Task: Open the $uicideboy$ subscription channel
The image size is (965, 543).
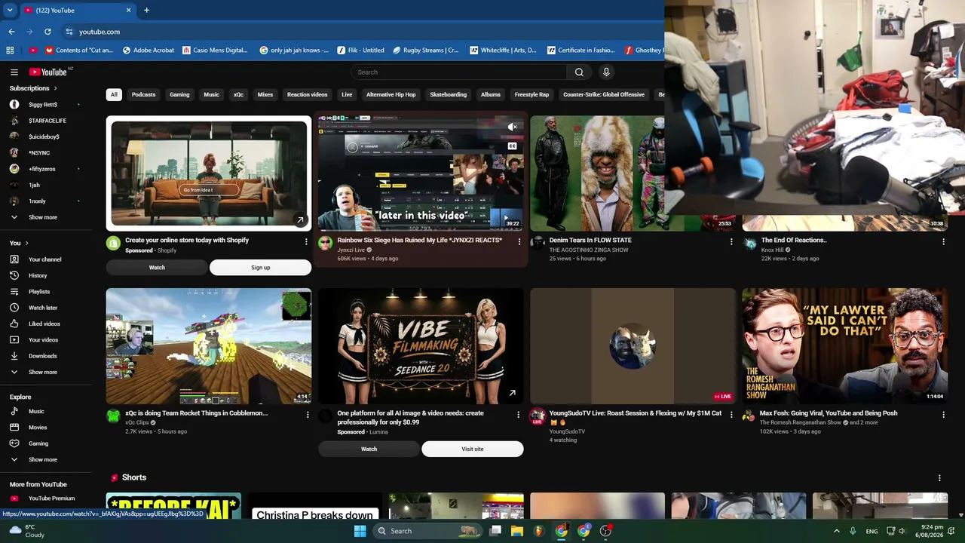Action: (x=44, y=137)
